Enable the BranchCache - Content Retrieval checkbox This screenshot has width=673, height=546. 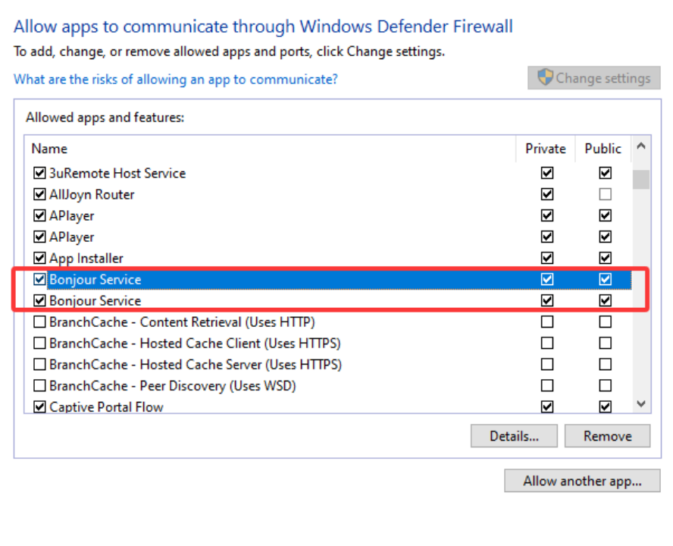click(39, 322)
